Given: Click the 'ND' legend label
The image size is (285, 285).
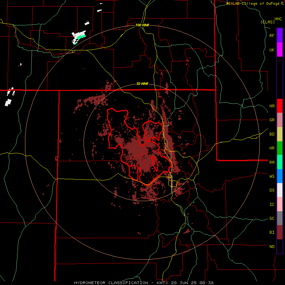Looking at the screenshot, I should (x=272, y=247).
